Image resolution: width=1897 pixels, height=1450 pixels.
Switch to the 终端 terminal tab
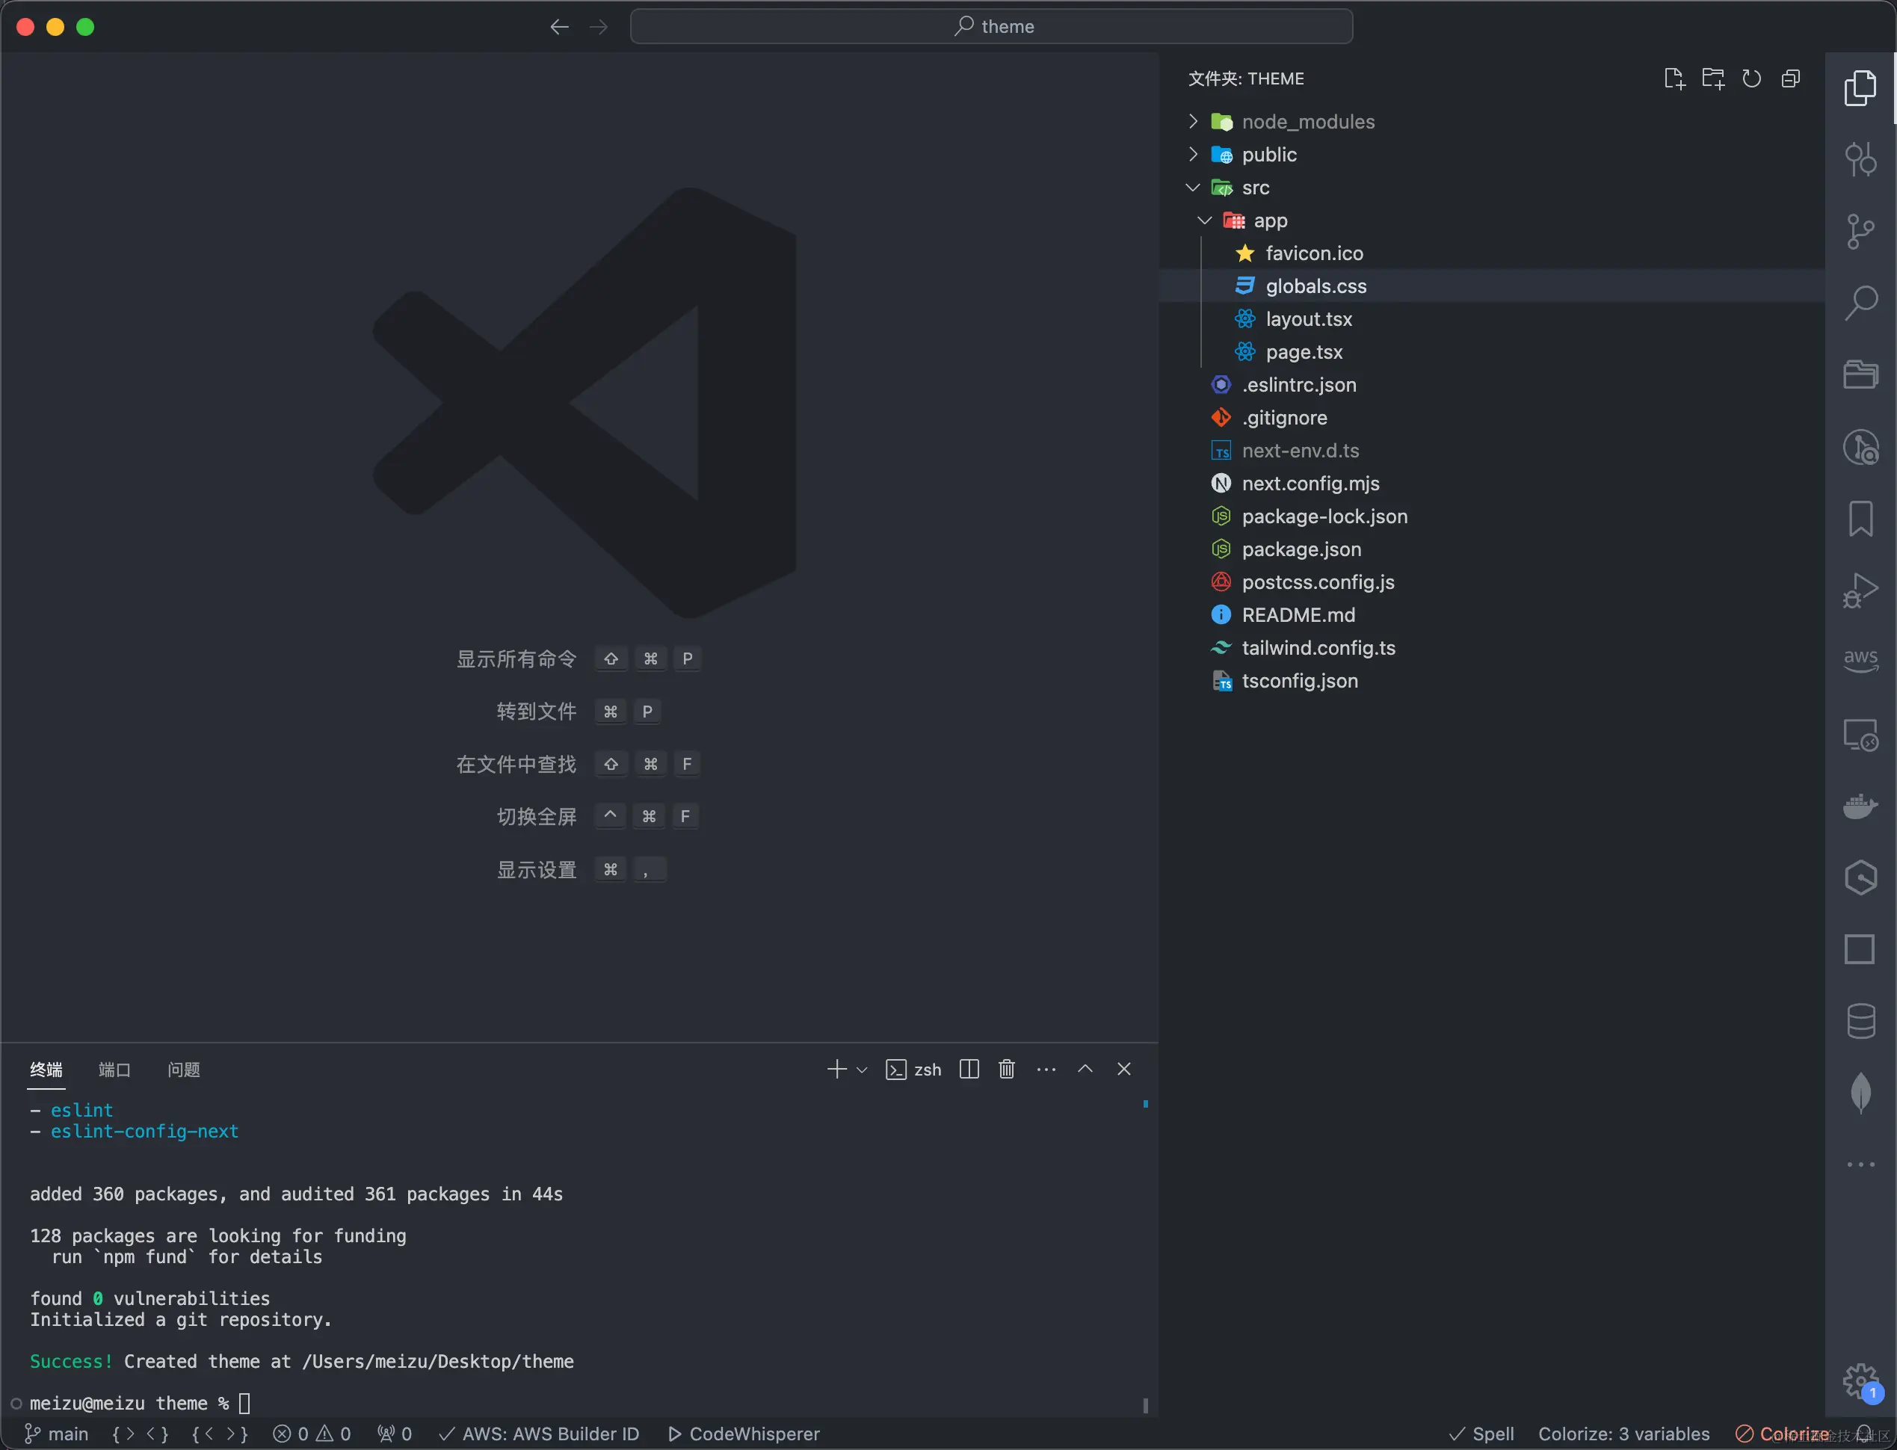pos(46,1070)
